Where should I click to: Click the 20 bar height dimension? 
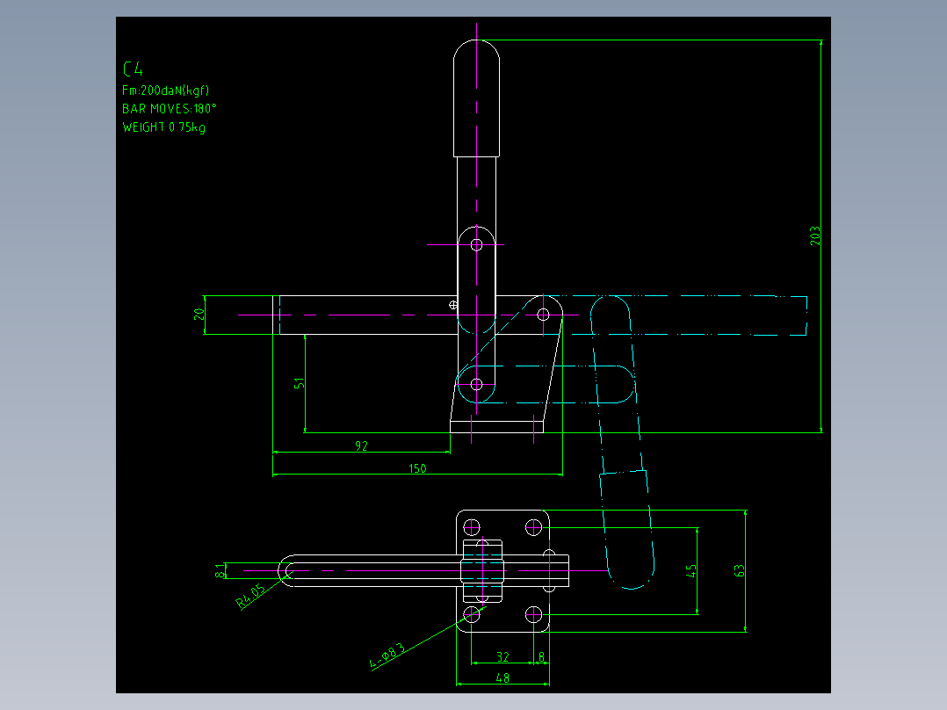199,315
